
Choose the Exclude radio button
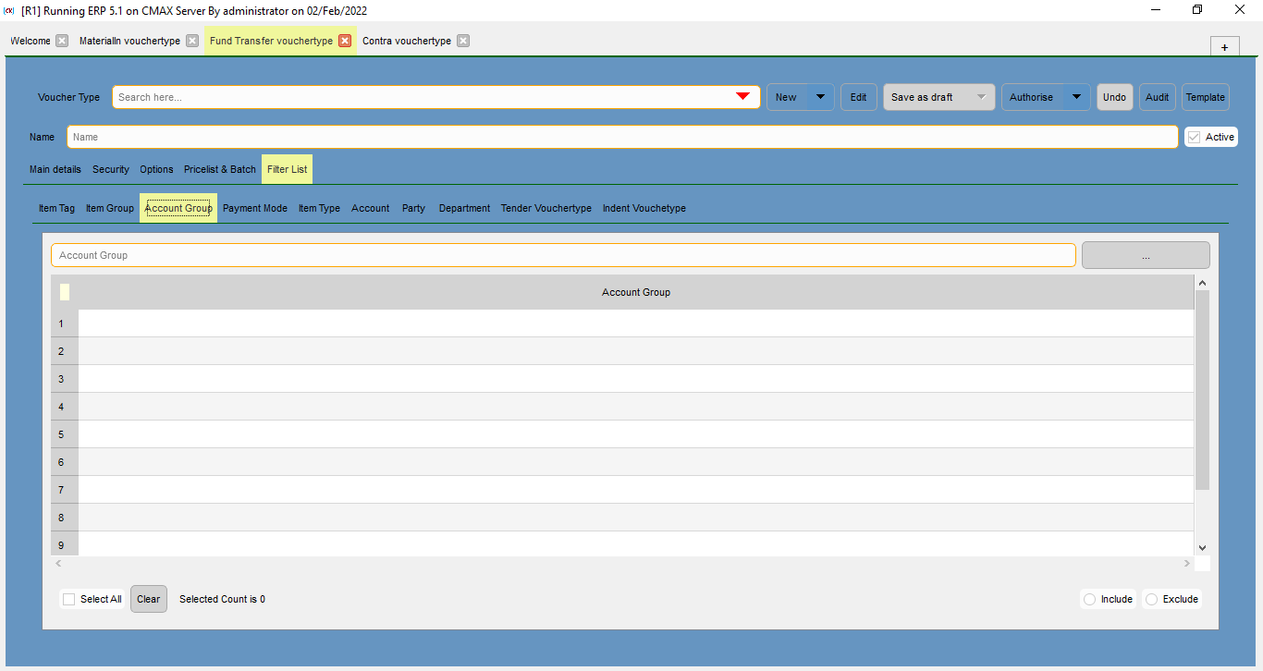pos(1152,599)
